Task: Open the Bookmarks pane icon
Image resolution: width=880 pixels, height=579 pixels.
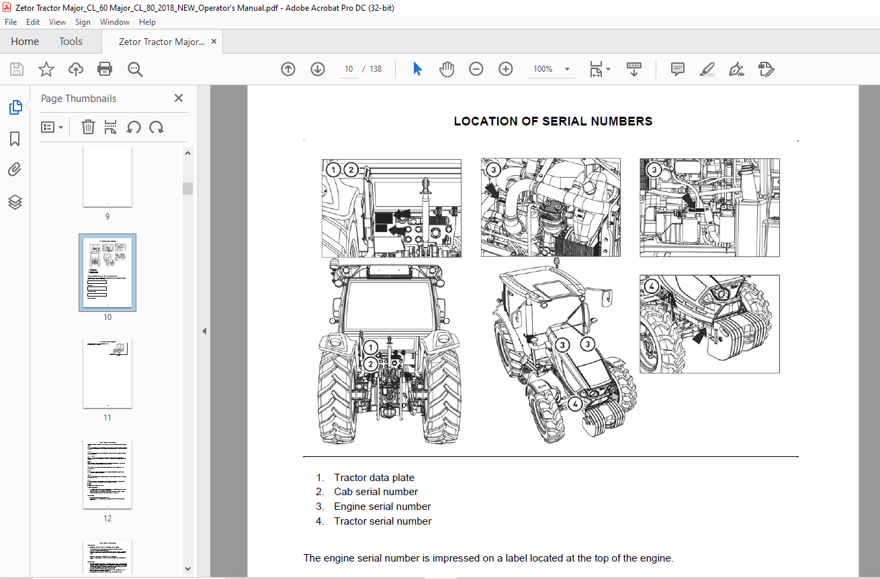Action: pos(15,139)
